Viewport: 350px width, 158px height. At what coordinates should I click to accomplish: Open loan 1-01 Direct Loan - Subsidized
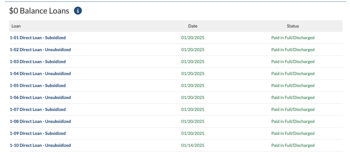(38, 38)
